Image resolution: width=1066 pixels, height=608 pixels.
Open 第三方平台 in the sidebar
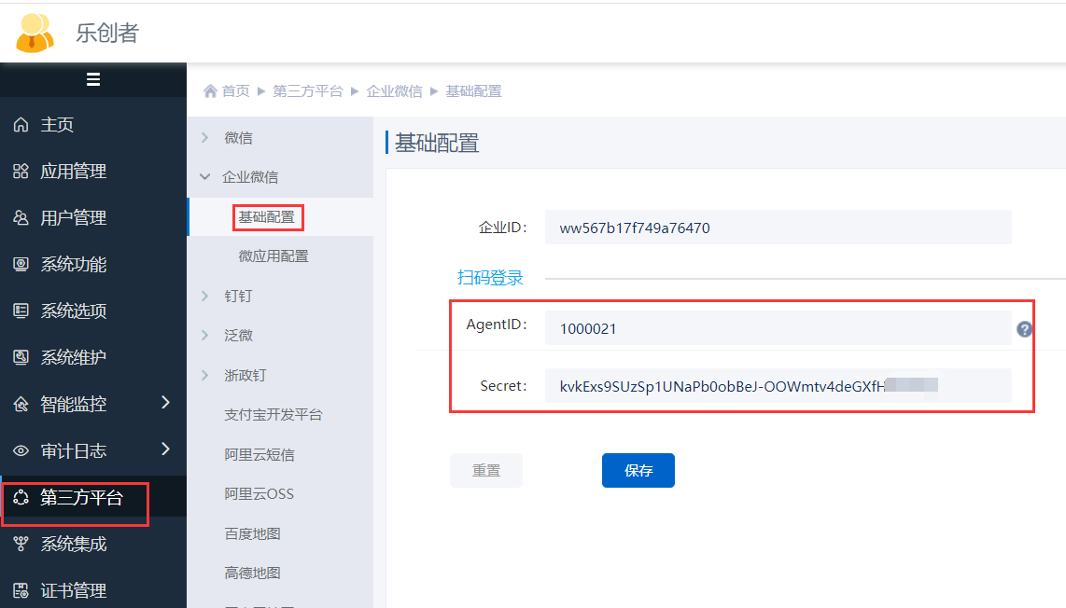coord(80,498)
